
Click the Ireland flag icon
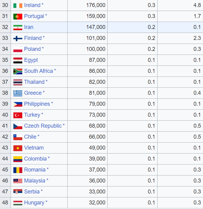[x=18, y=5]
